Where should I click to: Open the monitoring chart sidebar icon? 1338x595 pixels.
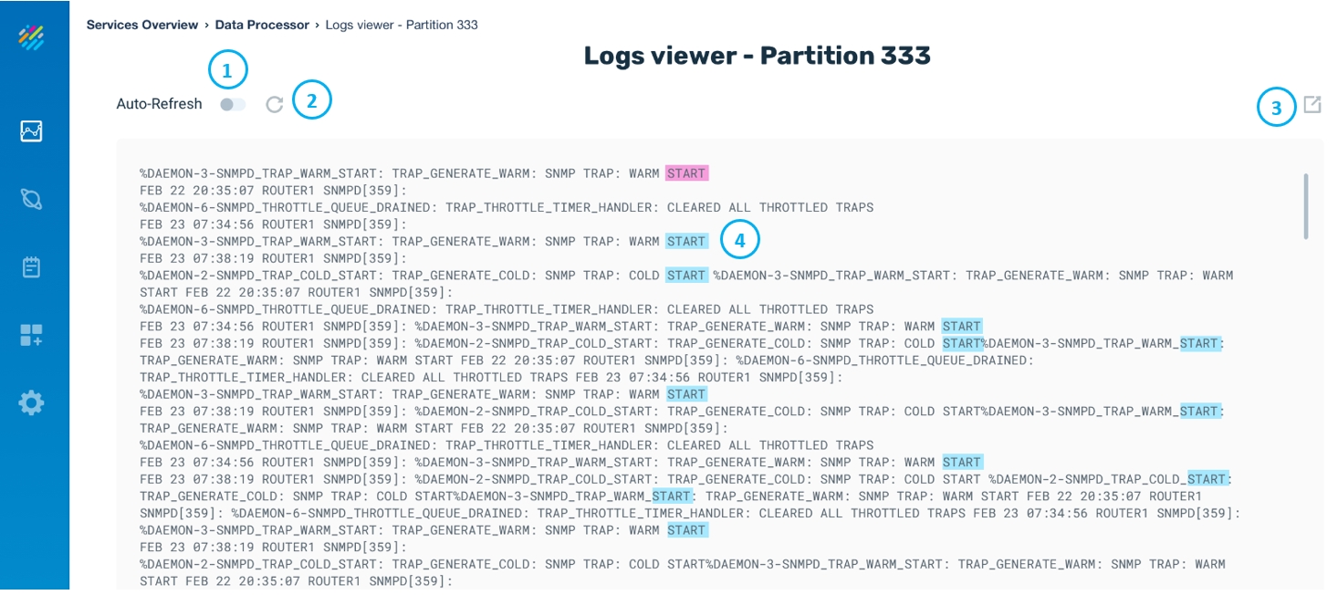point(31,131)
